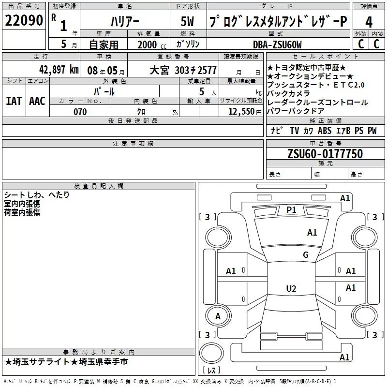387x387 pixels.
Task: Click the wheel circle marked A
Action: click(x=218, y=316)
